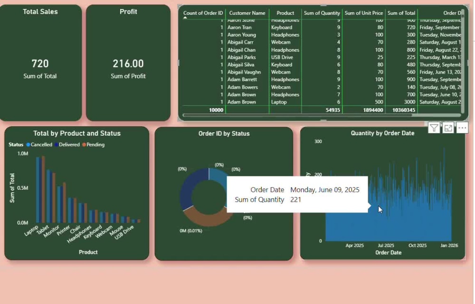Image resolution: width=475 pixels, height=304 pixels.
Task: Click the total unit price 1894400
Action: tap(373, 110)
